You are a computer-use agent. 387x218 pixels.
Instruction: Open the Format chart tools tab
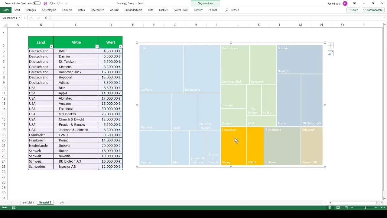[213, 10]
